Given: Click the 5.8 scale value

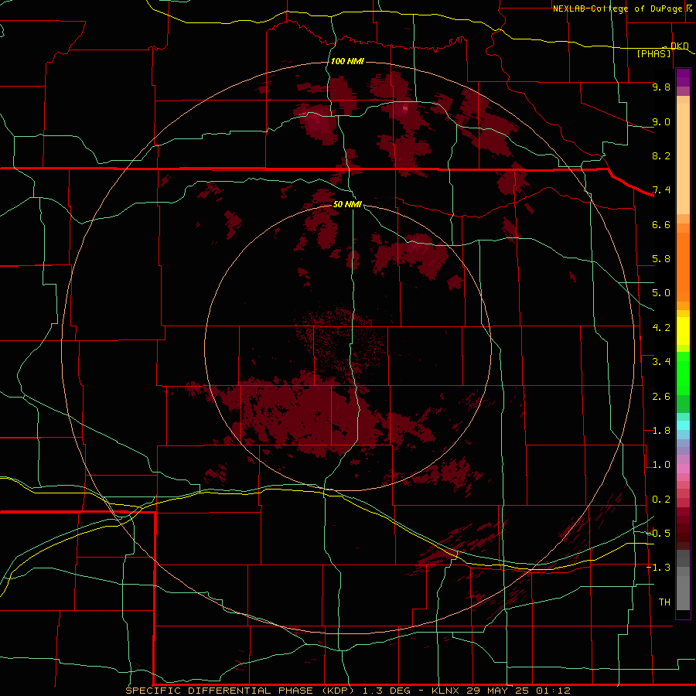Looking at the screenshot, I should coord(661,259).
